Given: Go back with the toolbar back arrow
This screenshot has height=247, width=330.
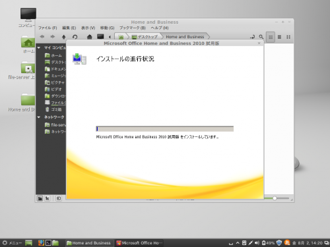Looking at the screenshot, I should click(x=42, y=37).
